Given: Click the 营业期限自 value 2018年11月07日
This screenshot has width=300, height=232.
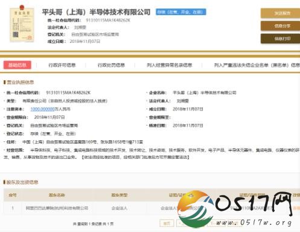Looking at the screenshot, I should tap(49, 117).
